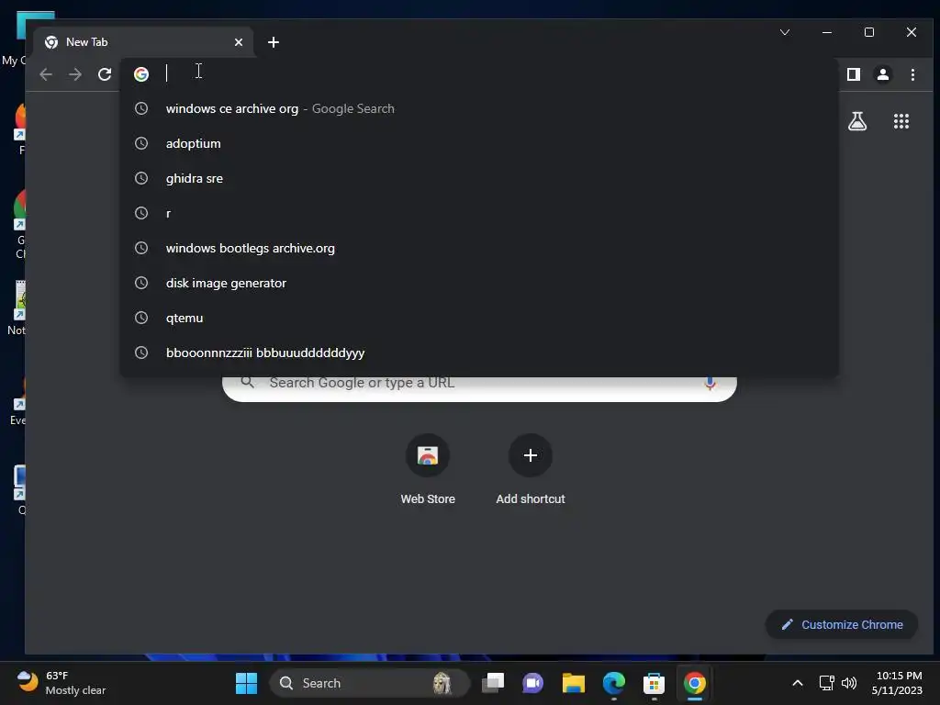
Task: Open Microsoft Store from taskbar
Action: (x=654, y=683)
